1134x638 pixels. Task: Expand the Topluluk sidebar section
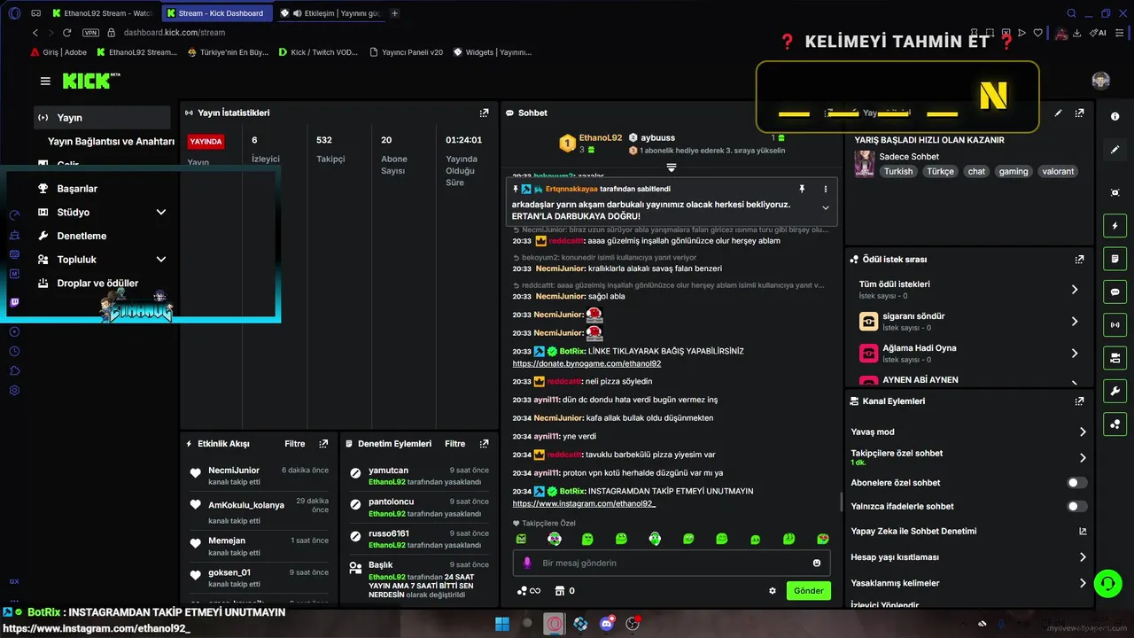point(161,260)
